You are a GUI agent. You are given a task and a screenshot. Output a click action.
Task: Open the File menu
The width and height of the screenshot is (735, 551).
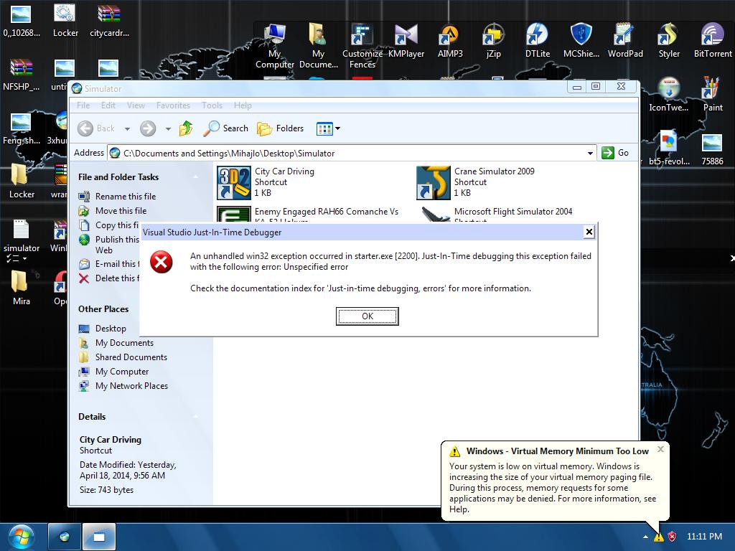point(83,105)
